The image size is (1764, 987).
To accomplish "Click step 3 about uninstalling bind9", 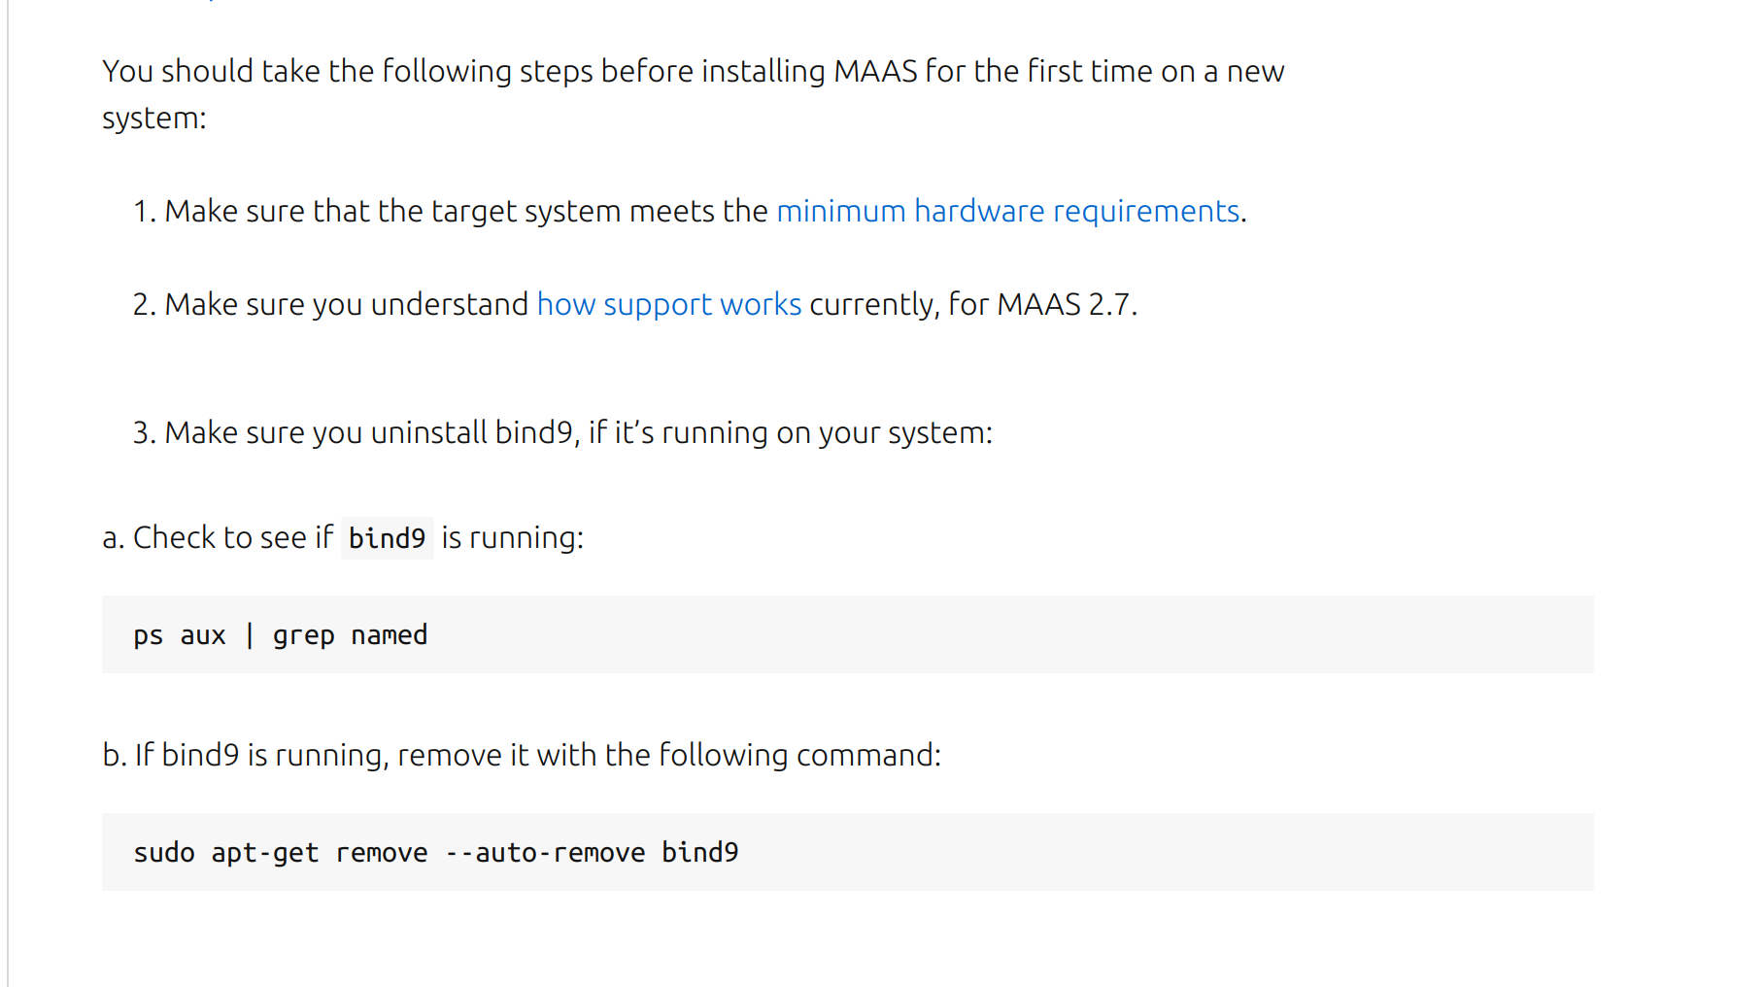I will pyautogui.click(x=578, y=432).
